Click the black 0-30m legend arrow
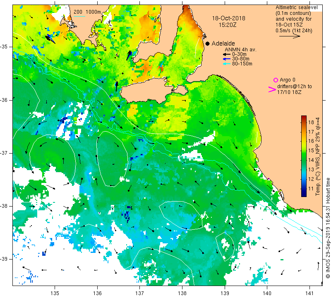 pos(227,54)
